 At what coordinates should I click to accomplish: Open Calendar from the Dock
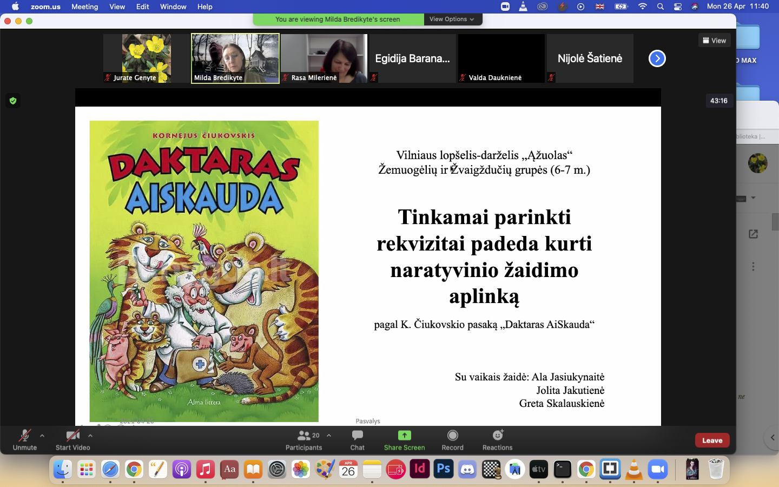point(348,469)
